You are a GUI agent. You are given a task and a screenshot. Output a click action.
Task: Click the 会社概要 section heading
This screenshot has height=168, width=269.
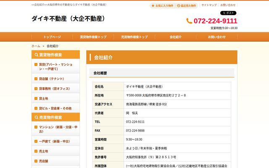coord(100,73)
